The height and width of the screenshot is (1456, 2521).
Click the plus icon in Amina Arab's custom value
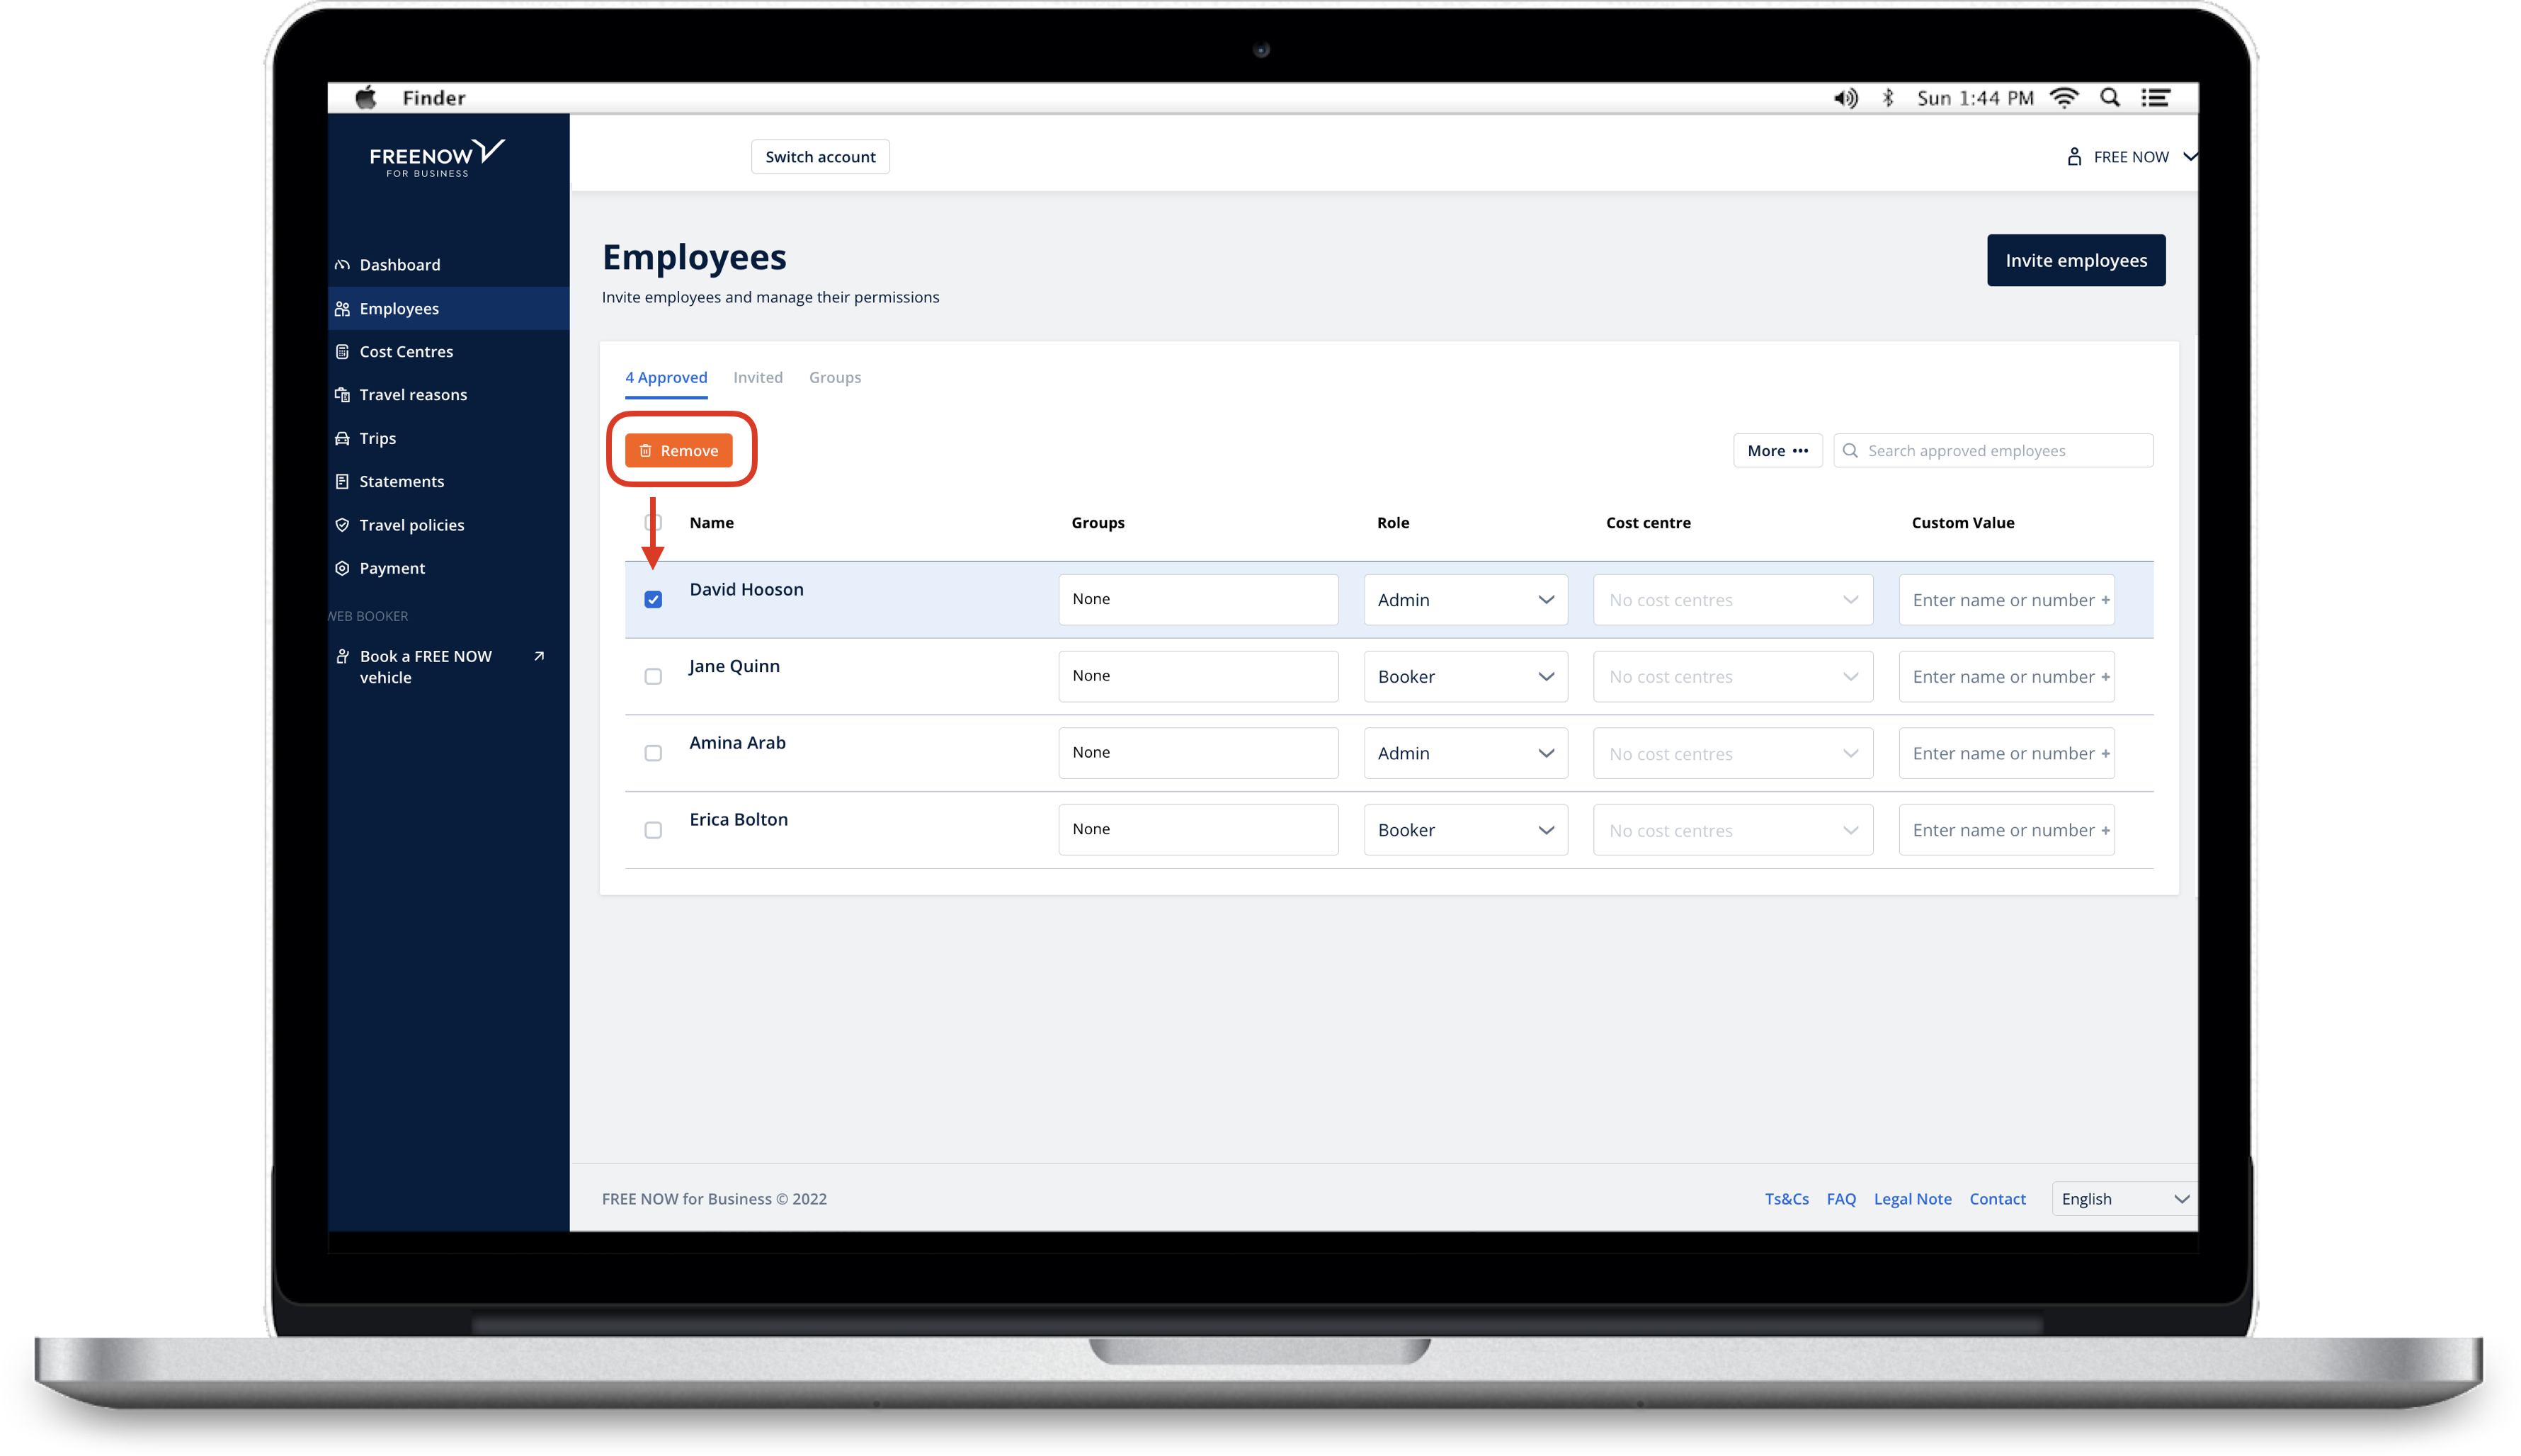2105,754
